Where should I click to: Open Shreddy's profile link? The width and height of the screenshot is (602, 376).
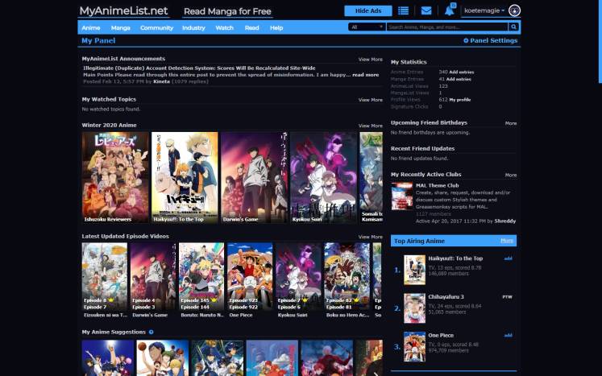pyautogui.click(x=504, y=221)
